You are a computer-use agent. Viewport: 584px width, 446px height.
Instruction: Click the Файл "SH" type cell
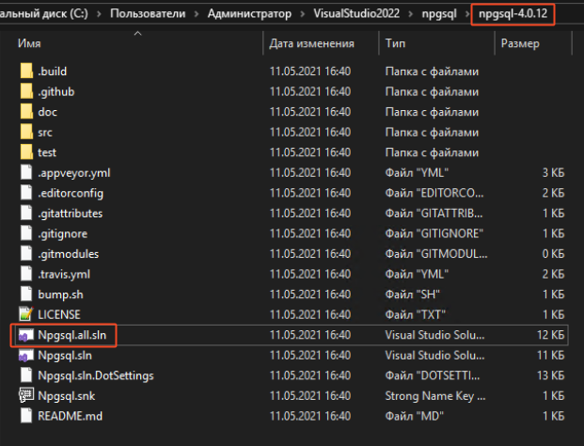coord(412,295)
